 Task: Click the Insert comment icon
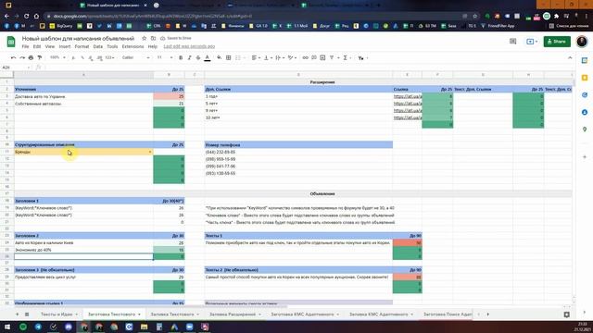[314, 57]
